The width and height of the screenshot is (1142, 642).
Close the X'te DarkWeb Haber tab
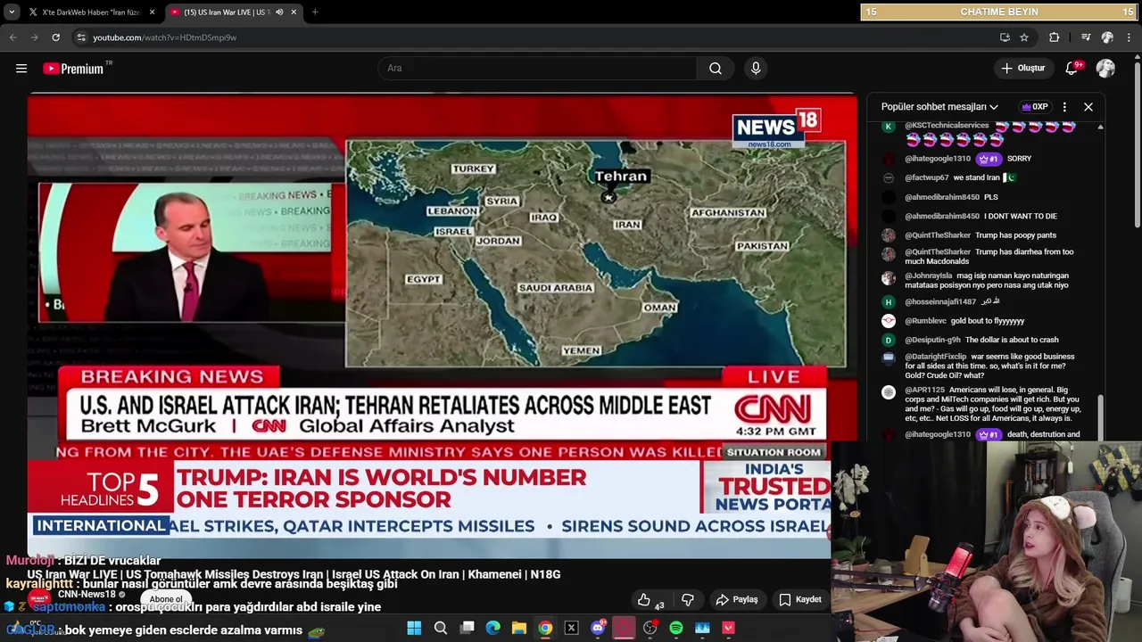(152, 12)
